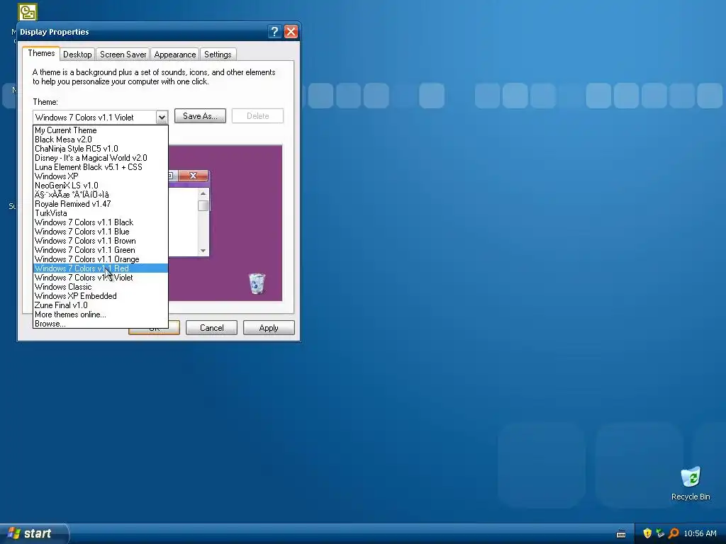
Task: Pick Zune Final v1.0 theme
Action: (101, 305)
